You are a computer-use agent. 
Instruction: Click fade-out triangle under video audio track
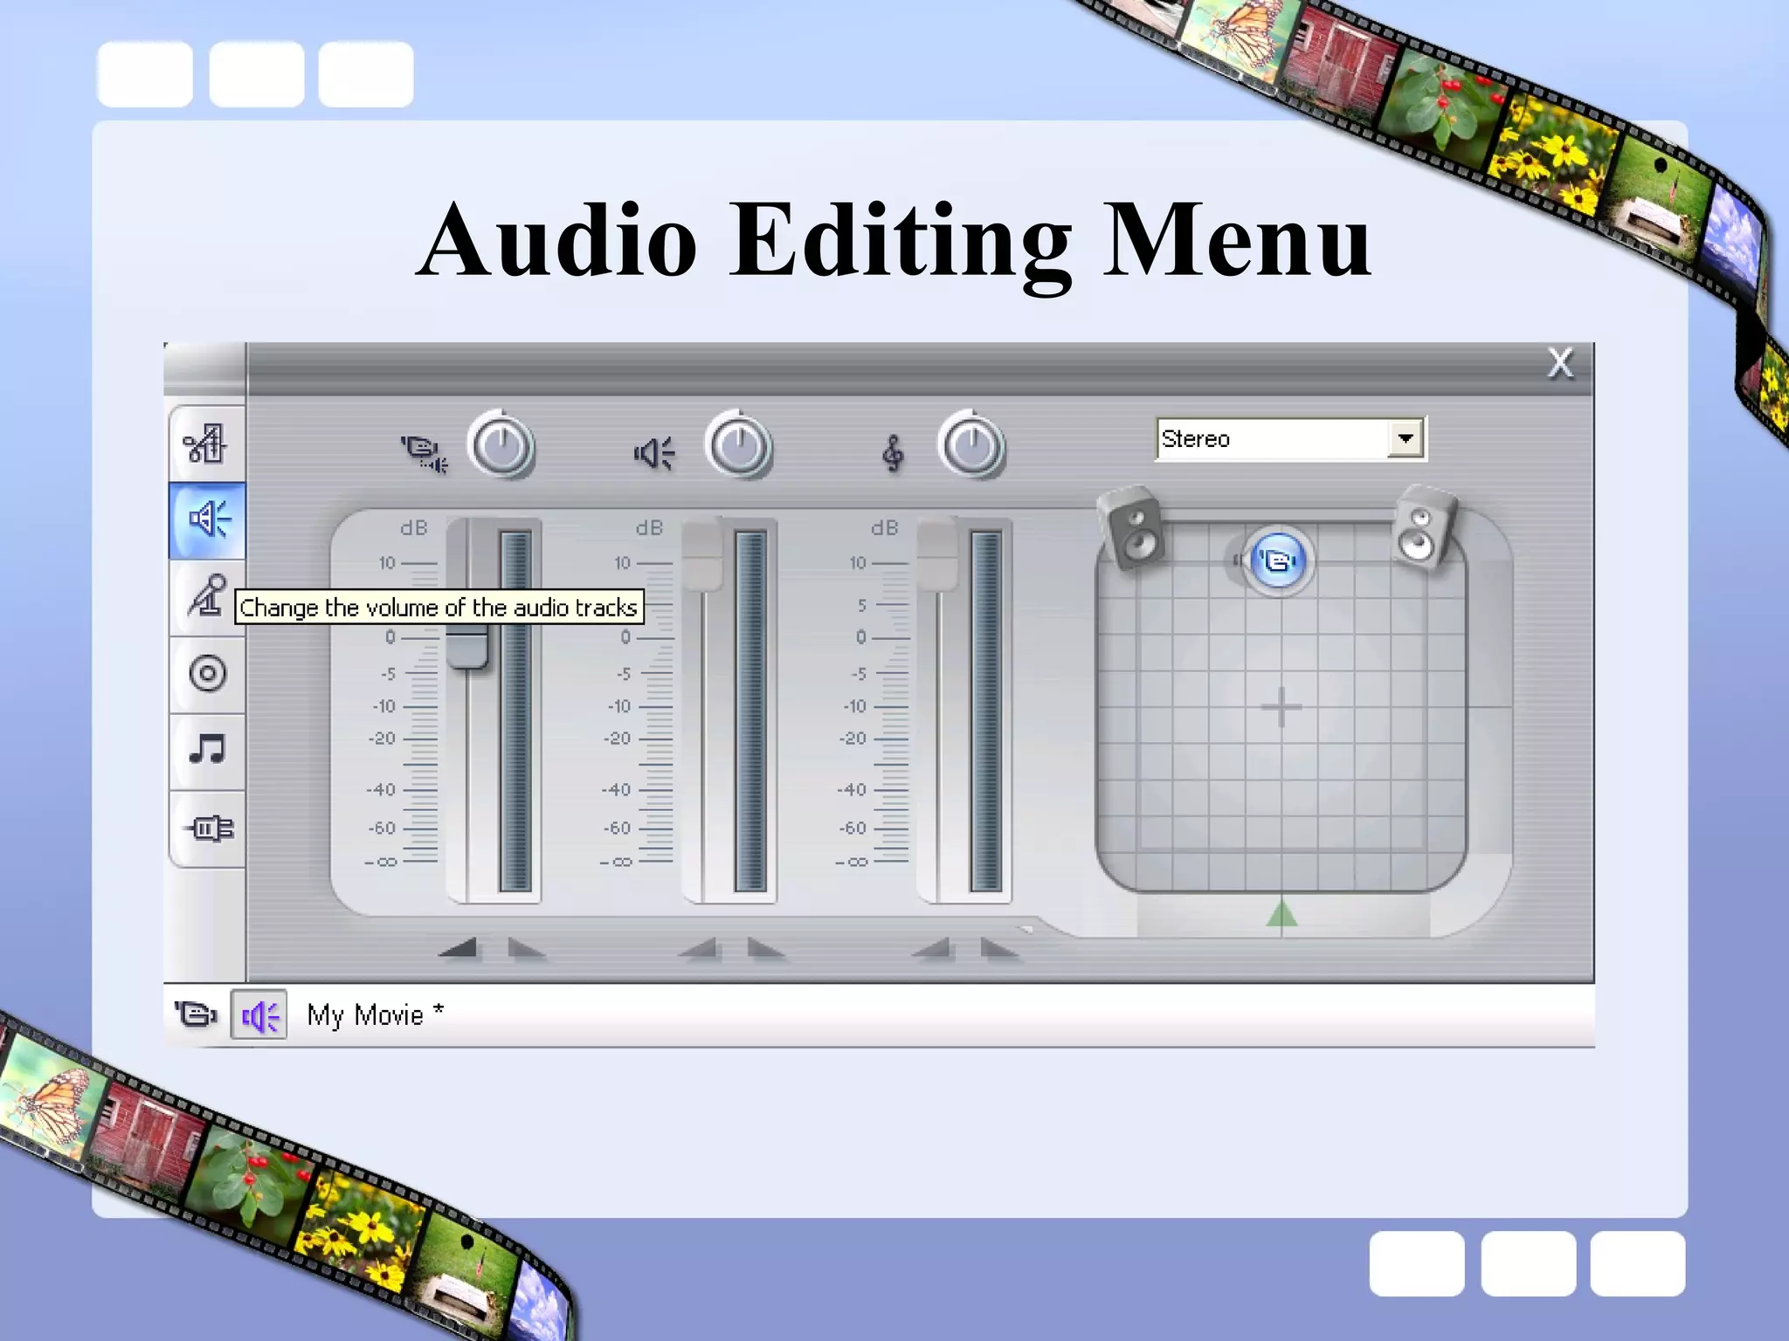(527, 947)
